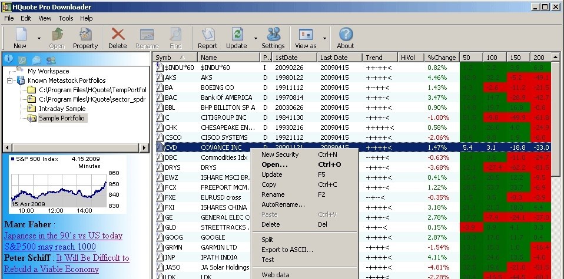This screenshot has height=279, width=564.
Task: Open the Update dropdown arrow
Action: [256, 38]
